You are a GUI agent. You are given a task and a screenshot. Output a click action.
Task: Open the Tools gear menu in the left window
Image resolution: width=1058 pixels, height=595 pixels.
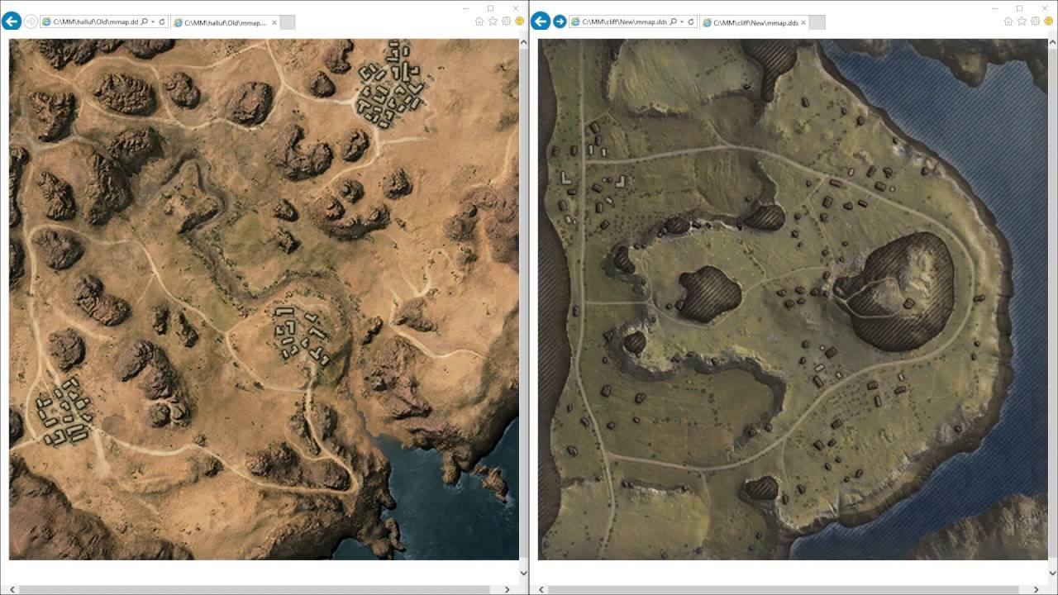point(506,21)
